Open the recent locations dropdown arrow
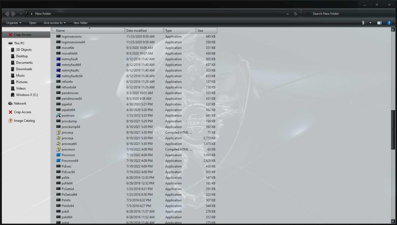Screen dimensions: 397x225 point(21,14)
